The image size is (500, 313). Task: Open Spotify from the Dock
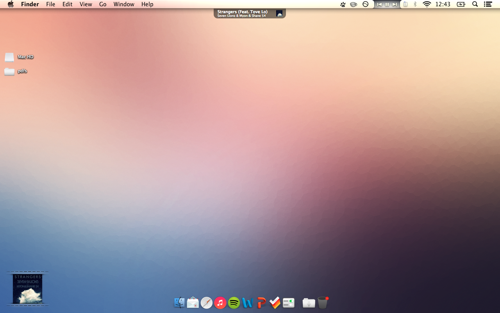tap(234, 303)
